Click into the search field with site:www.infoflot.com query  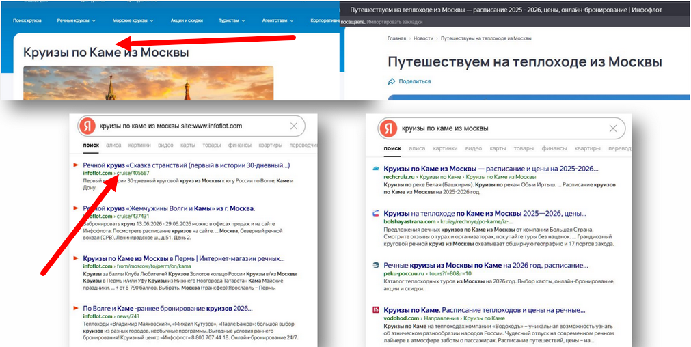click(193, 126)
